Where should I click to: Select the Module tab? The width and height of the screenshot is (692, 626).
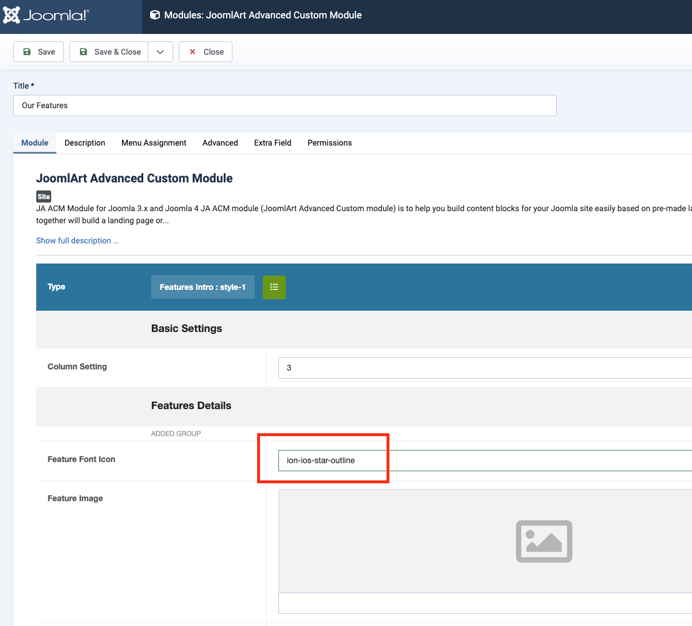pyautogui.click(x=35, y=143)
